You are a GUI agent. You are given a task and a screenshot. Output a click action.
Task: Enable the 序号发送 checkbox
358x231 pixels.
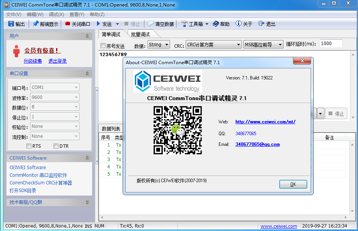coord(103,46)
